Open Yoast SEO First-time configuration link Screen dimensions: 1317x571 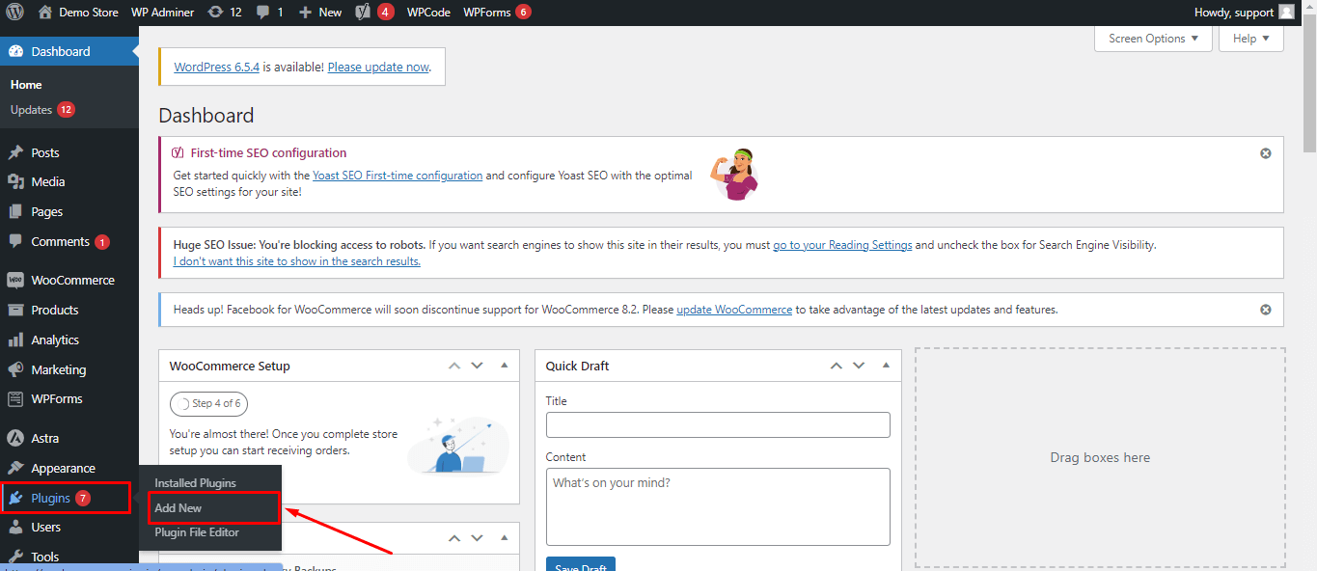point(398,176)
